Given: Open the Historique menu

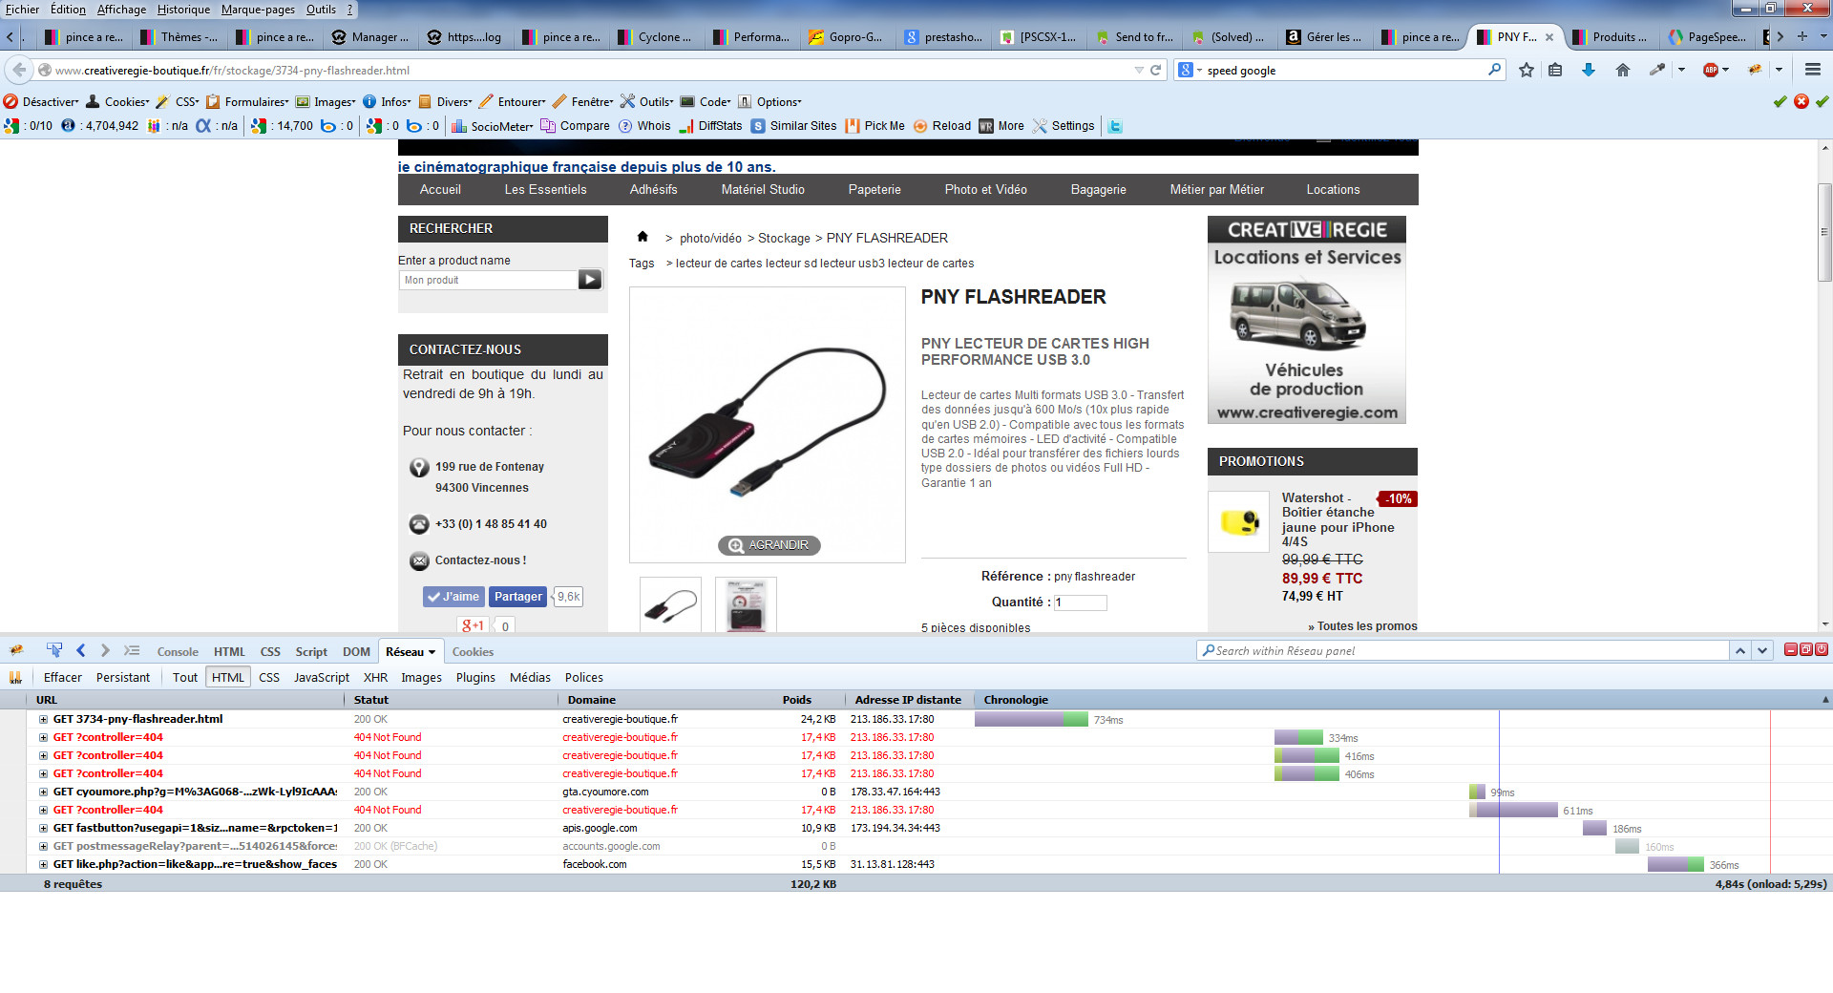Looking at the screenshot, I should click(x=183, y=10).
